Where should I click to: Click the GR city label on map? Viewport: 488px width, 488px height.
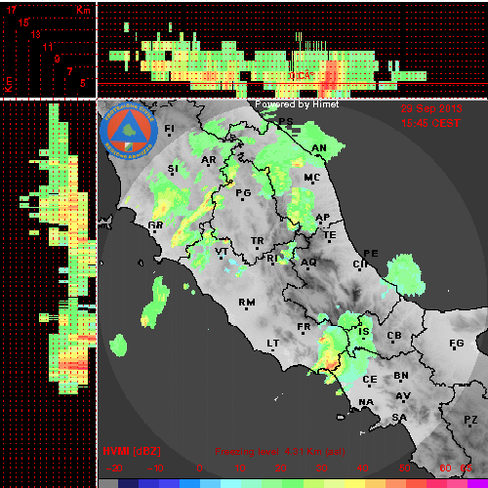point(155,225)
